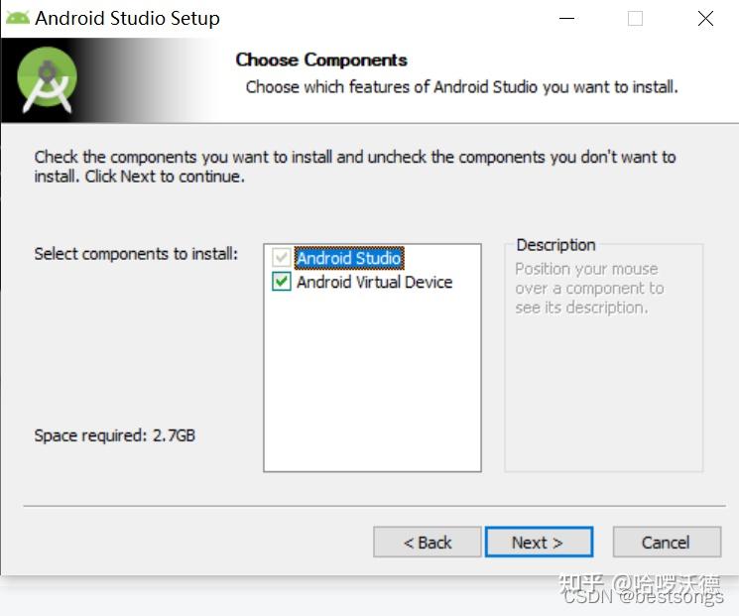Select the Android Virtual Device list entry
The width and height of the screenshot is (739, 616).
click(374, 282)
